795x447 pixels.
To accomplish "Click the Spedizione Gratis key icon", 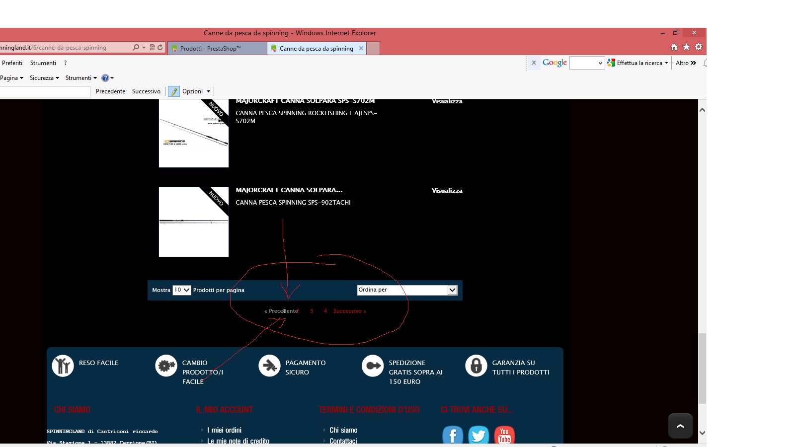I will coord(373,366).
